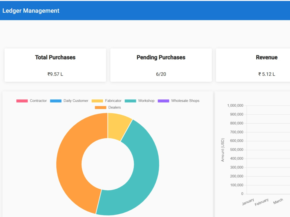The height and width of the screenshot is (217, 290).
Task: Click the March axis label
Action: click(x=278, y=201)
